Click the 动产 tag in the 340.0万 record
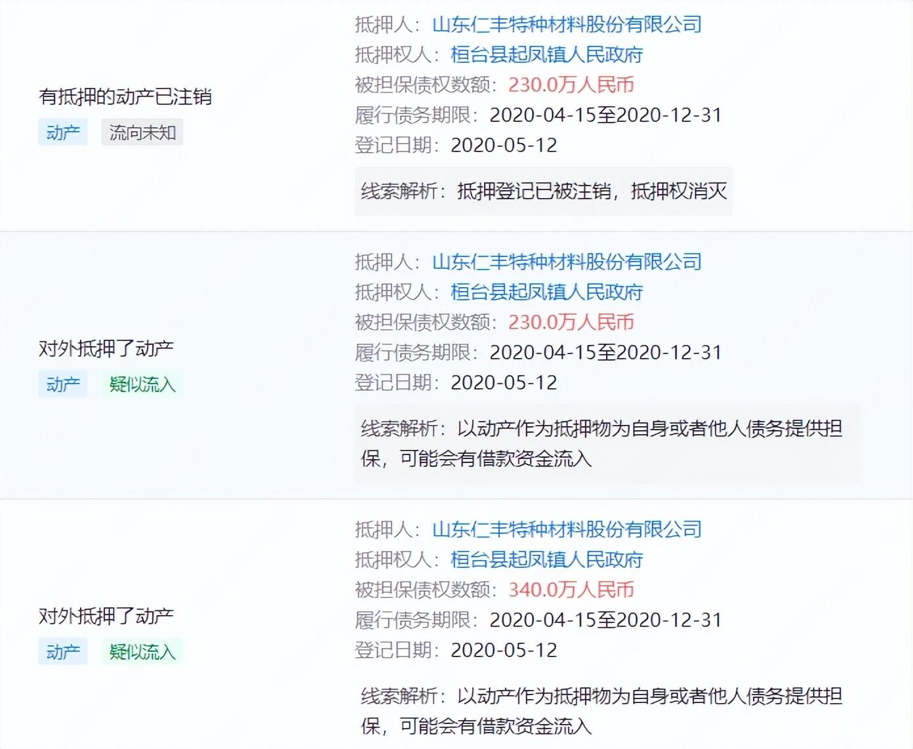The height and width of the screenshot is (749, 913). click(x=63, y=652)
